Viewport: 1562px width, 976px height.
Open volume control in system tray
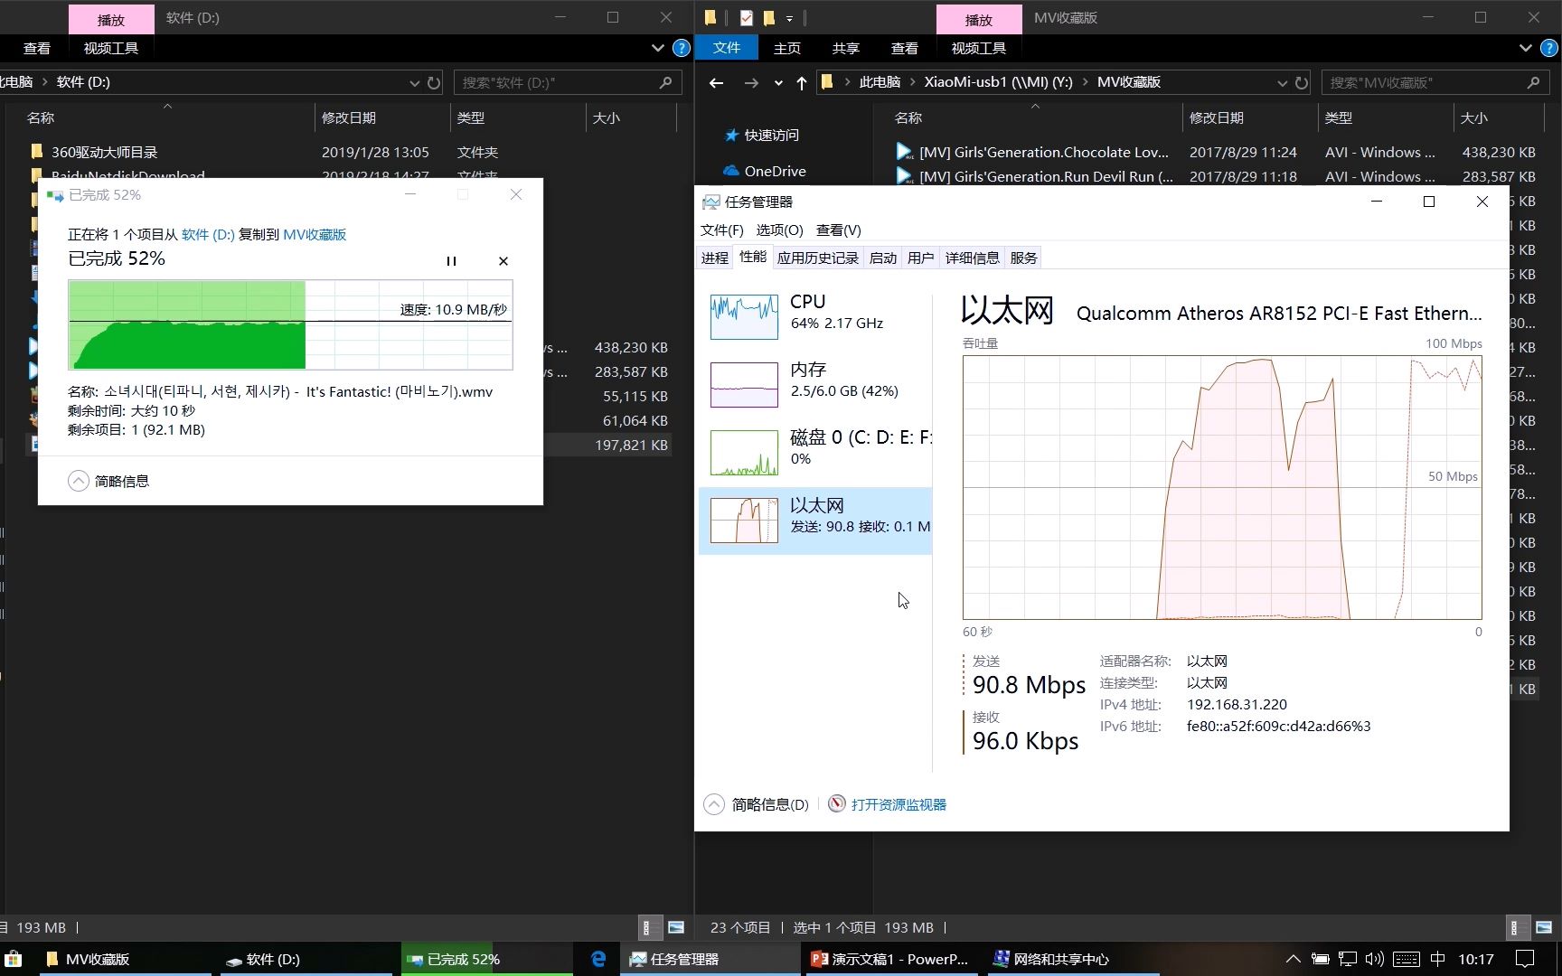[x=1375, y=959]
